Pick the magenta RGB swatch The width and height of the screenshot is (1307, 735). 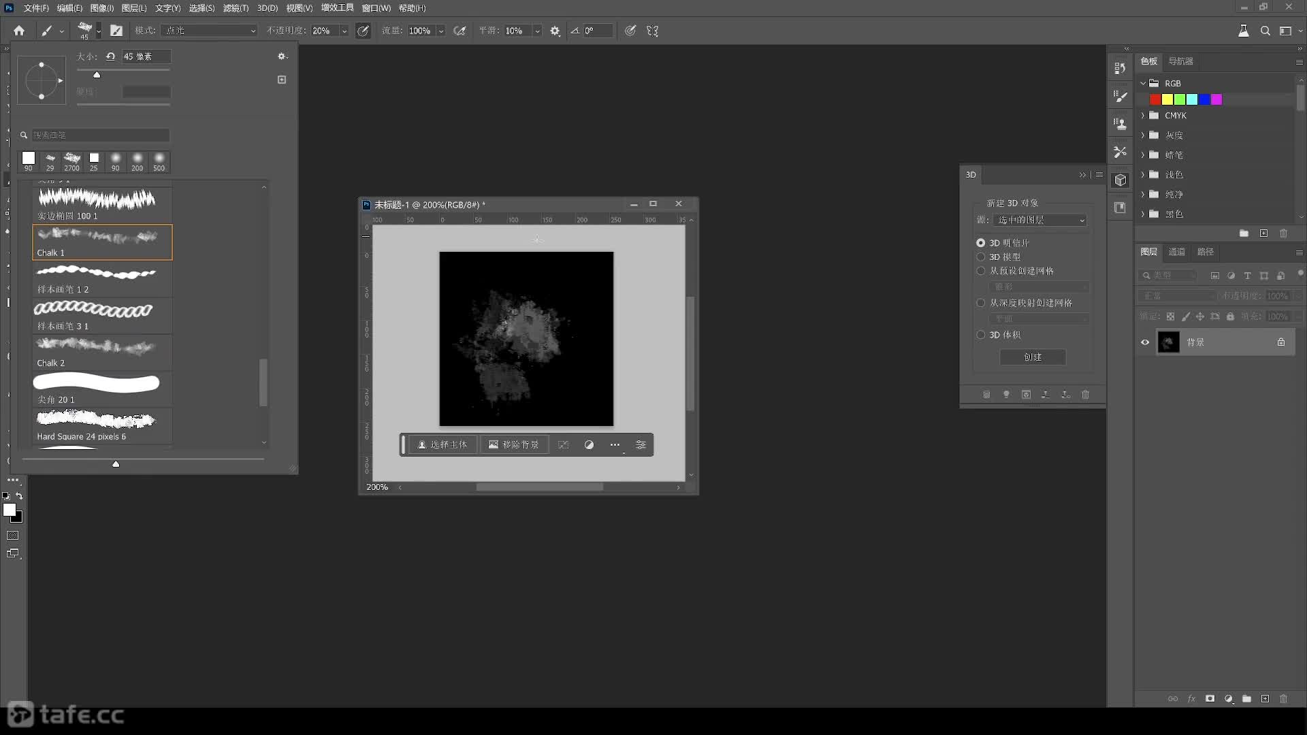click(x=1216, y=99)
